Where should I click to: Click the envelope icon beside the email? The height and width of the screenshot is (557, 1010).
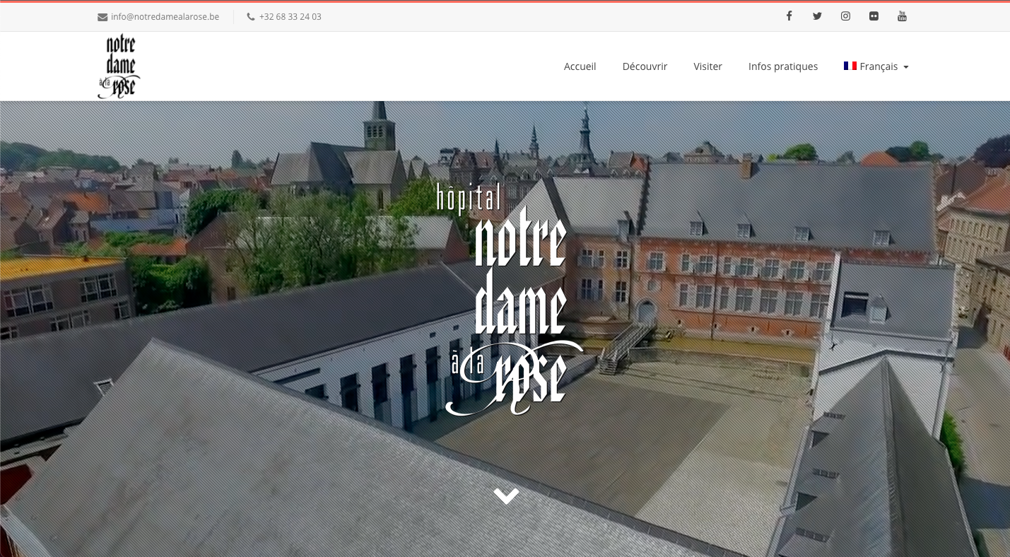[x=102, y=17]
